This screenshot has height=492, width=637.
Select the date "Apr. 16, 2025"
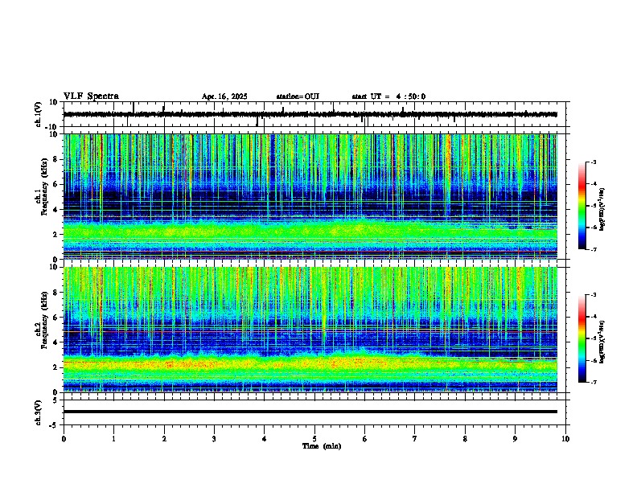(x=224, y=96)
